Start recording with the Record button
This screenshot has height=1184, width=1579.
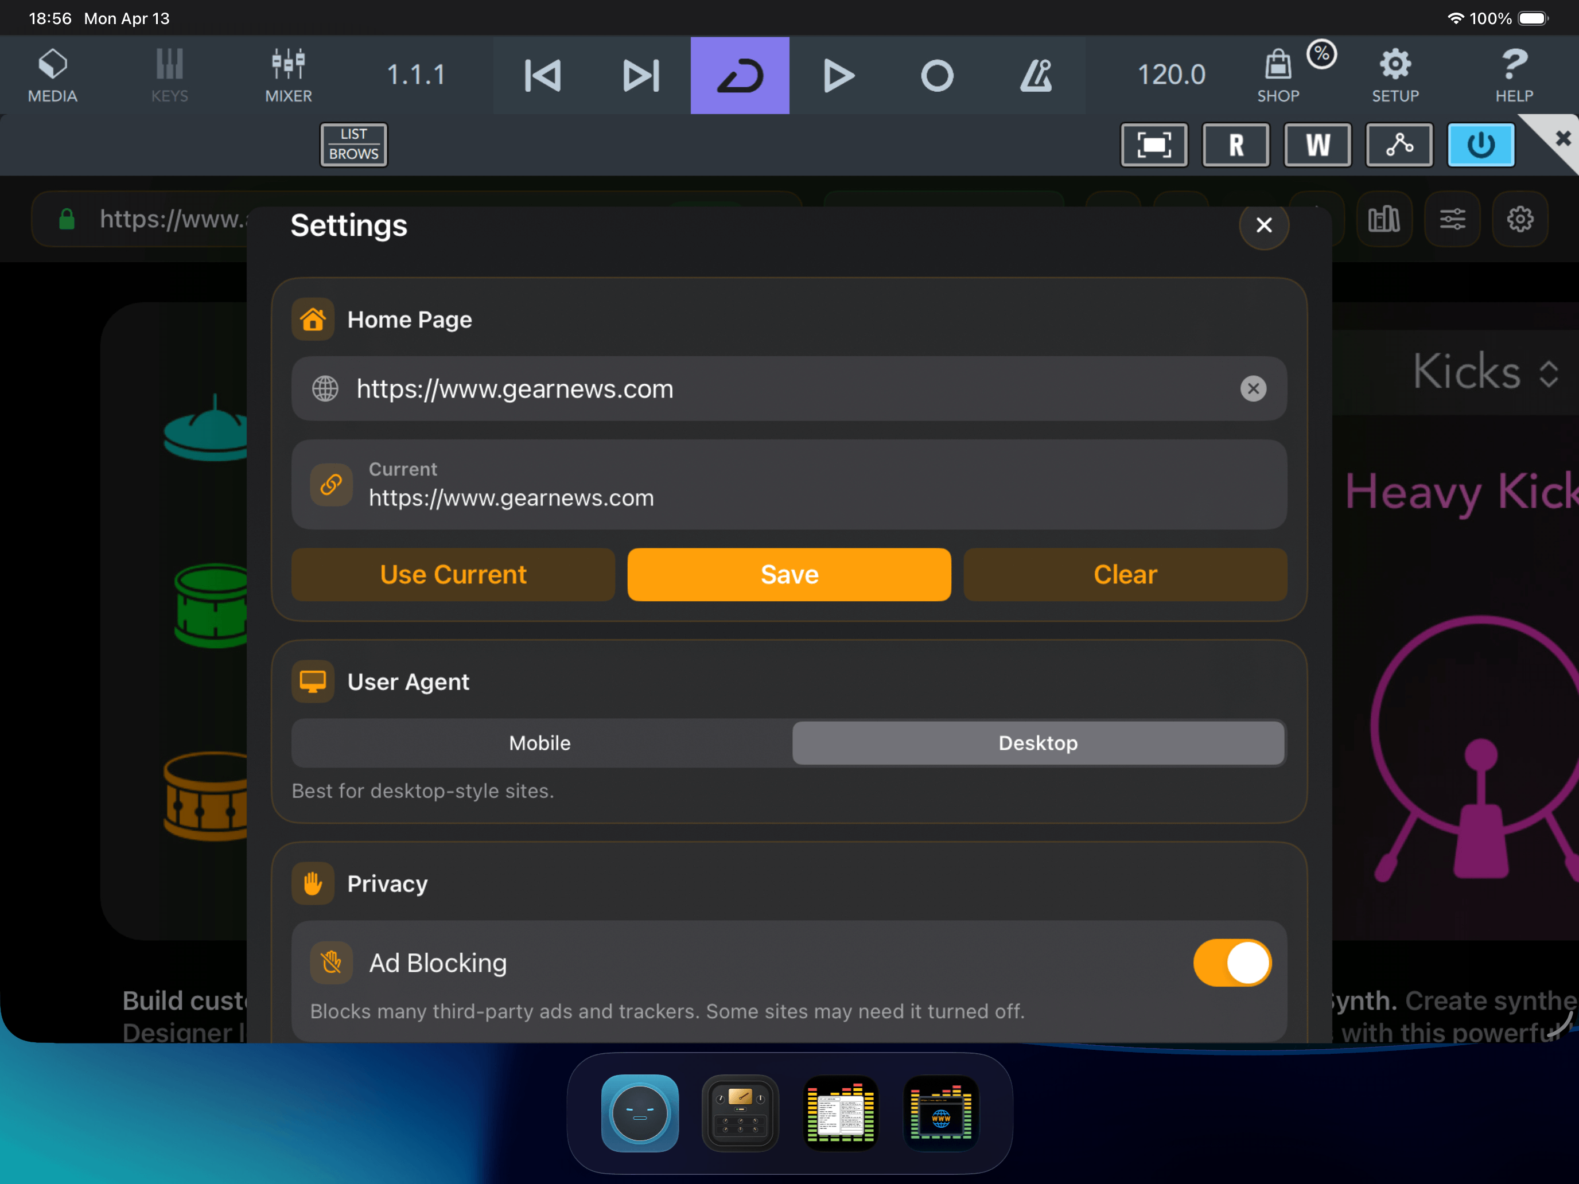pyautogui.click(x=938, y=75)
